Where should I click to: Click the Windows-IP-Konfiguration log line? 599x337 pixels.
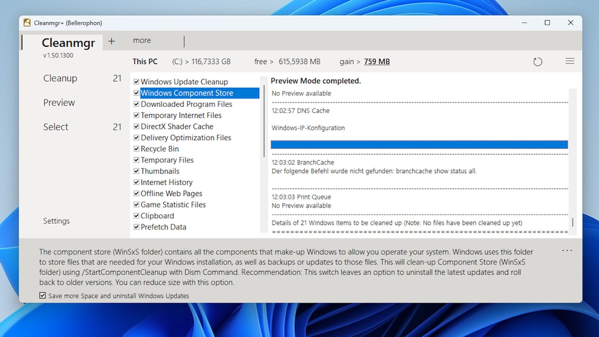click(308, 128)
